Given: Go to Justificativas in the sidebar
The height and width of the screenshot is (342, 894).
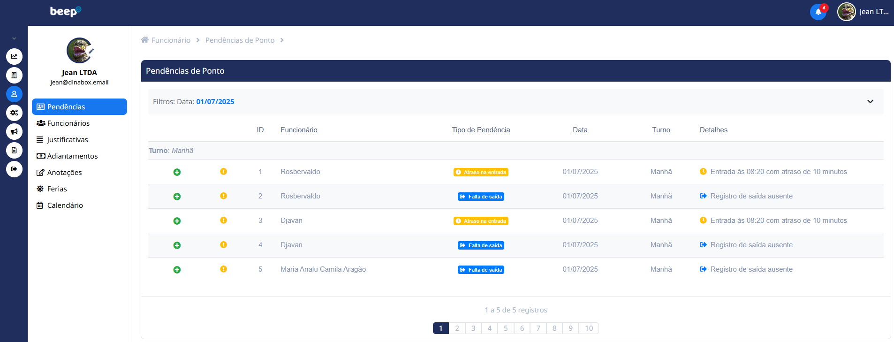Looking at the screenshot, I should [x=67, y=140].
